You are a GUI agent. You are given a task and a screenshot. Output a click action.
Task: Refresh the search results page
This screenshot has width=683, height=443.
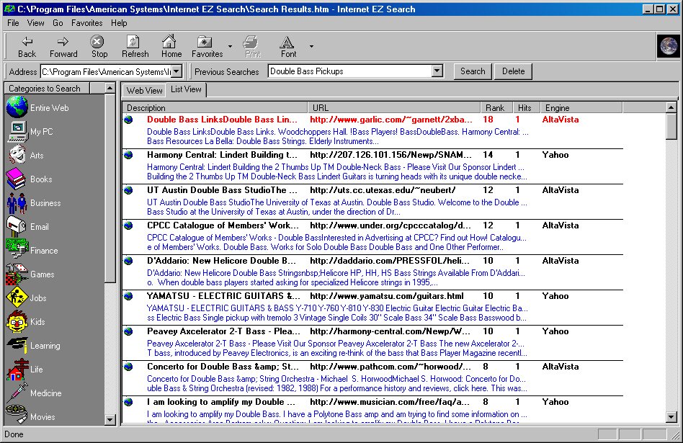coord(135,47)
